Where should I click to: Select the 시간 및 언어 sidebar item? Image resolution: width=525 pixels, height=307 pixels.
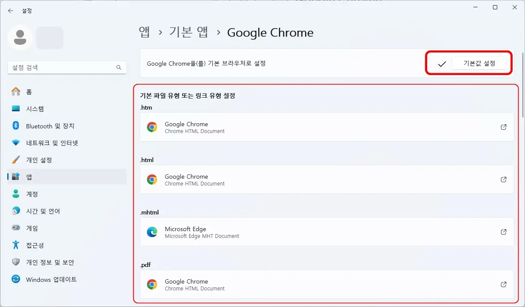(67, 211)
